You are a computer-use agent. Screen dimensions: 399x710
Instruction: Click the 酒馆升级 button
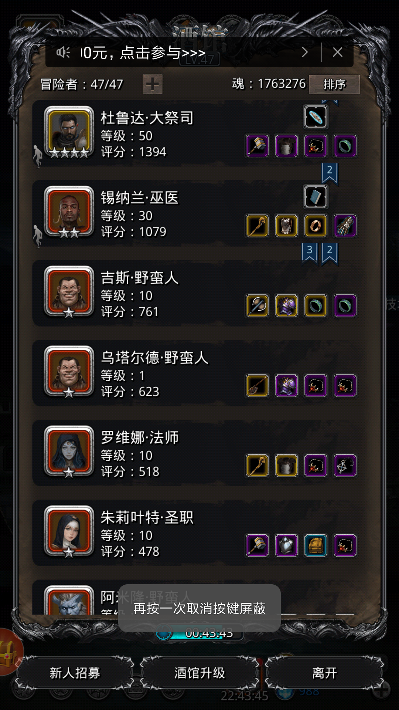[199, 673]
